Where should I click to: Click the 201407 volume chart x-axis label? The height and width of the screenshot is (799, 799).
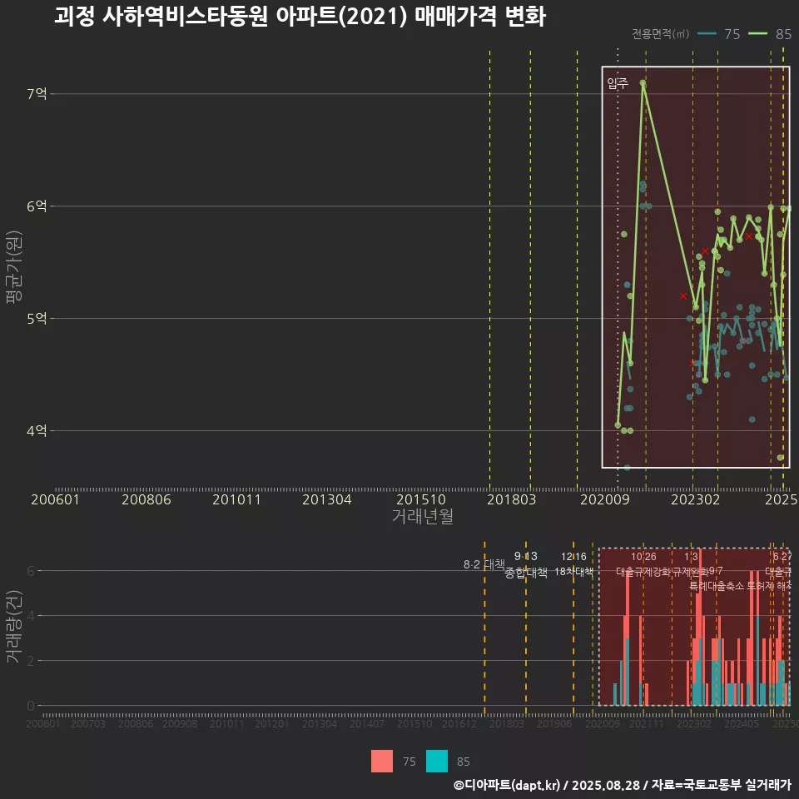[x=367, y=723]
